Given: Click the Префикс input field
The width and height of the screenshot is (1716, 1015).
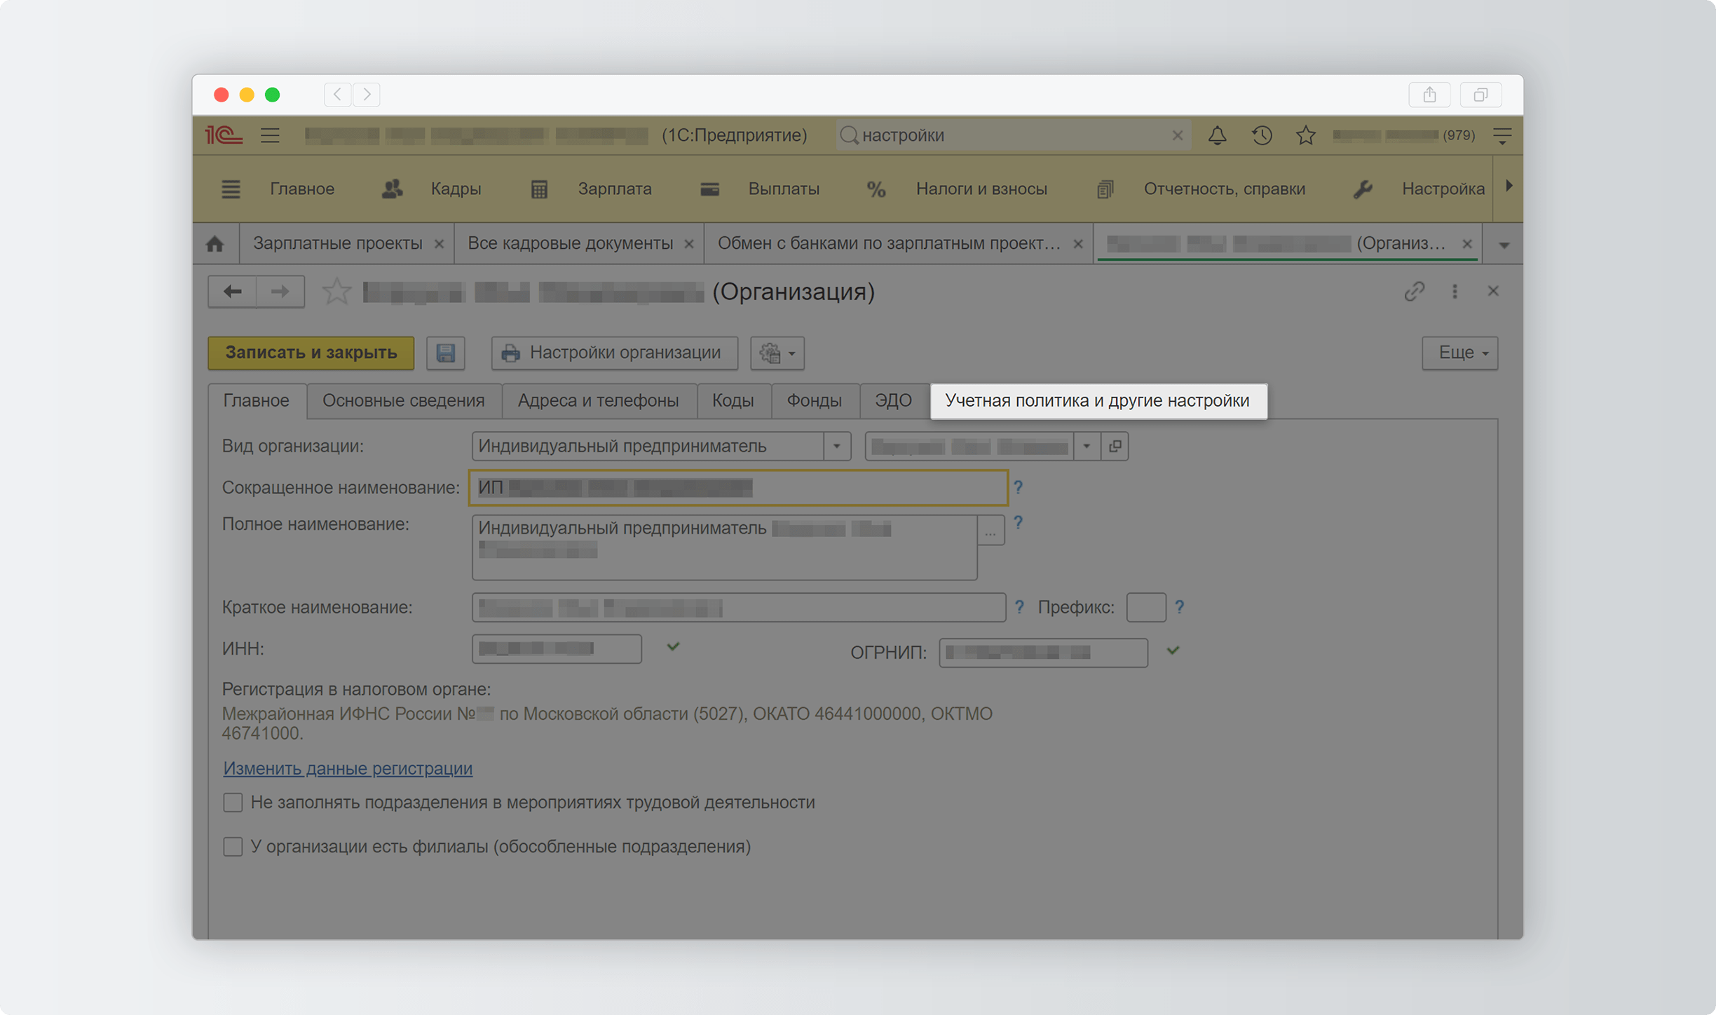Looking at the screenshot, I should click(x=1146, y=607).
